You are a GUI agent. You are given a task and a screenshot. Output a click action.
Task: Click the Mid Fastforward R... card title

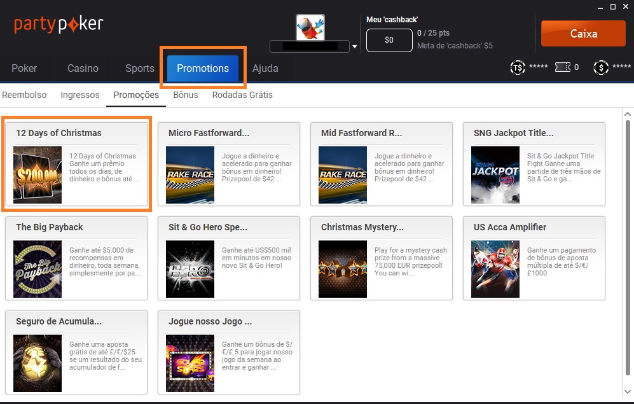point(361,133)
